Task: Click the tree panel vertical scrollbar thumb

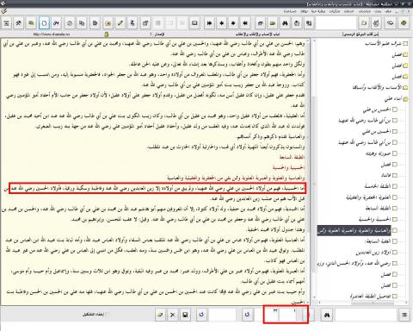Action: coord(314,184)
